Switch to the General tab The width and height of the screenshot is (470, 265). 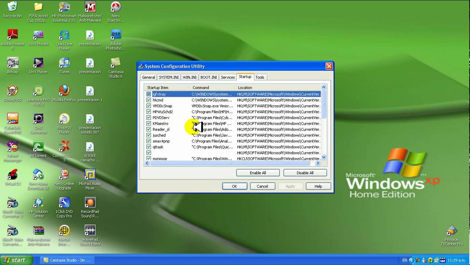pos(149,77)
